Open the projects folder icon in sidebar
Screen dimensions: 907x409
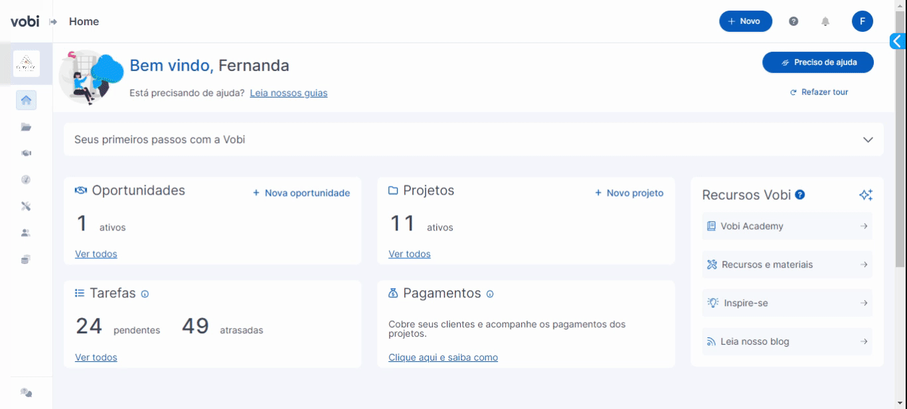[26, 127]
